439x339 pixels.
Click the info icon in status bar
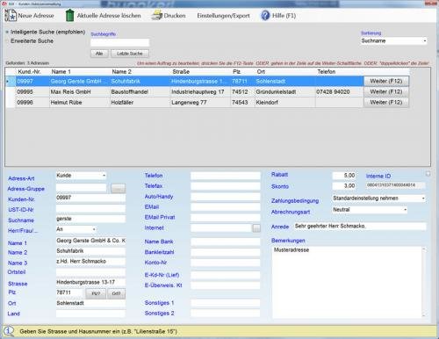click(x=9, y=331)
